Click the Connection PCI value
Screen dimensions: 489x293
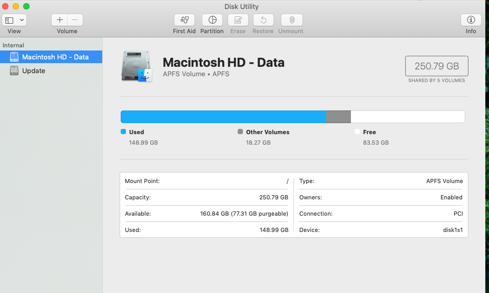tap(458, 214)
